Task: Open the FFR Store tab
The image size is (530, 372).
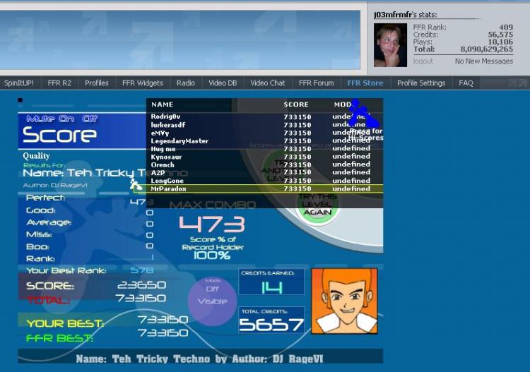Action: [365, 83]
